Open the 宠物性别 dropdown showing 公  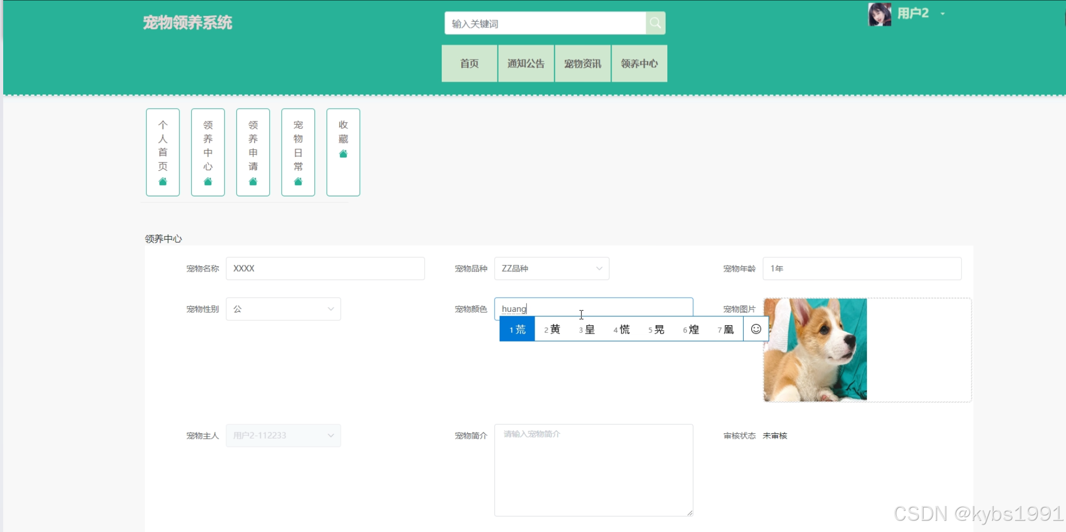tap(283, 309)
